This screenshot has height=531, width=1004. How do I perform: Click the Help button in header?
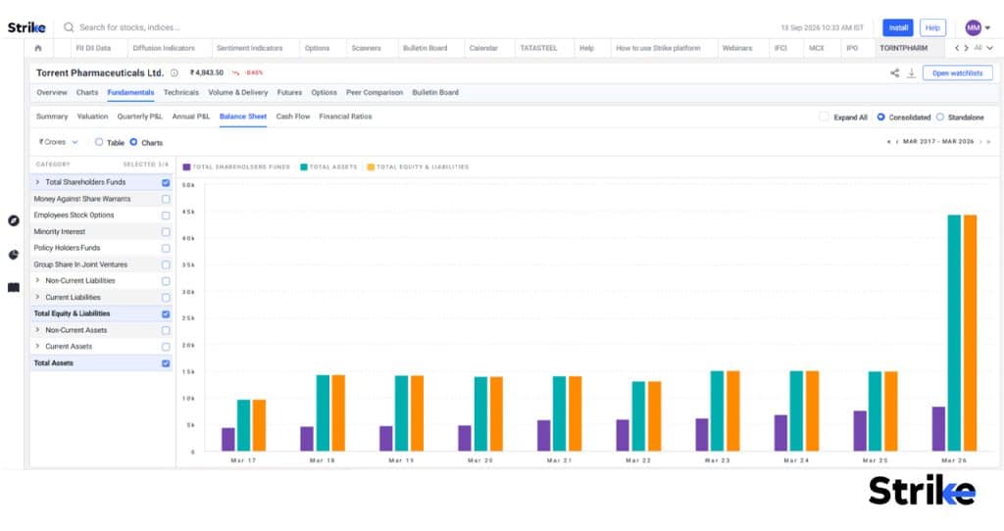pos(933,27)
